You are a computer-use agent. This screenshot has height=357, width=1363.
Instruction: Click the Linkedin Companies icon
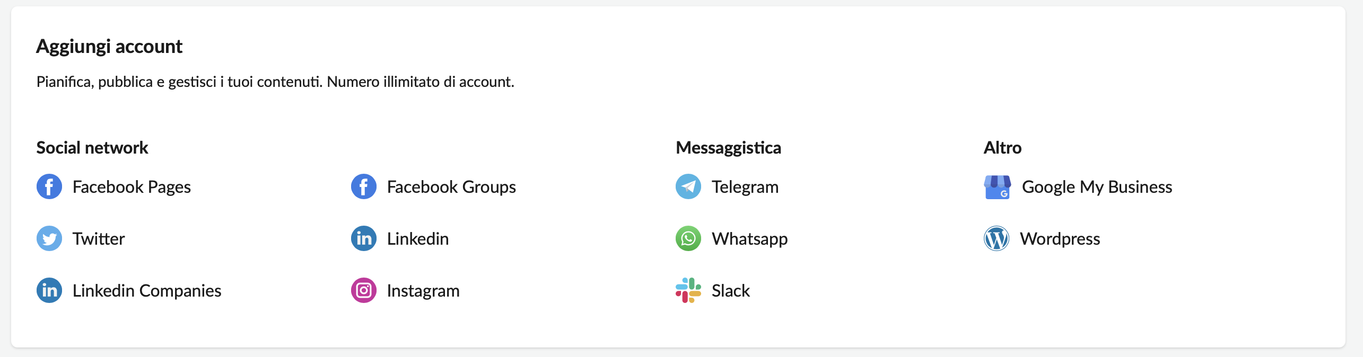tap(49, 290)
